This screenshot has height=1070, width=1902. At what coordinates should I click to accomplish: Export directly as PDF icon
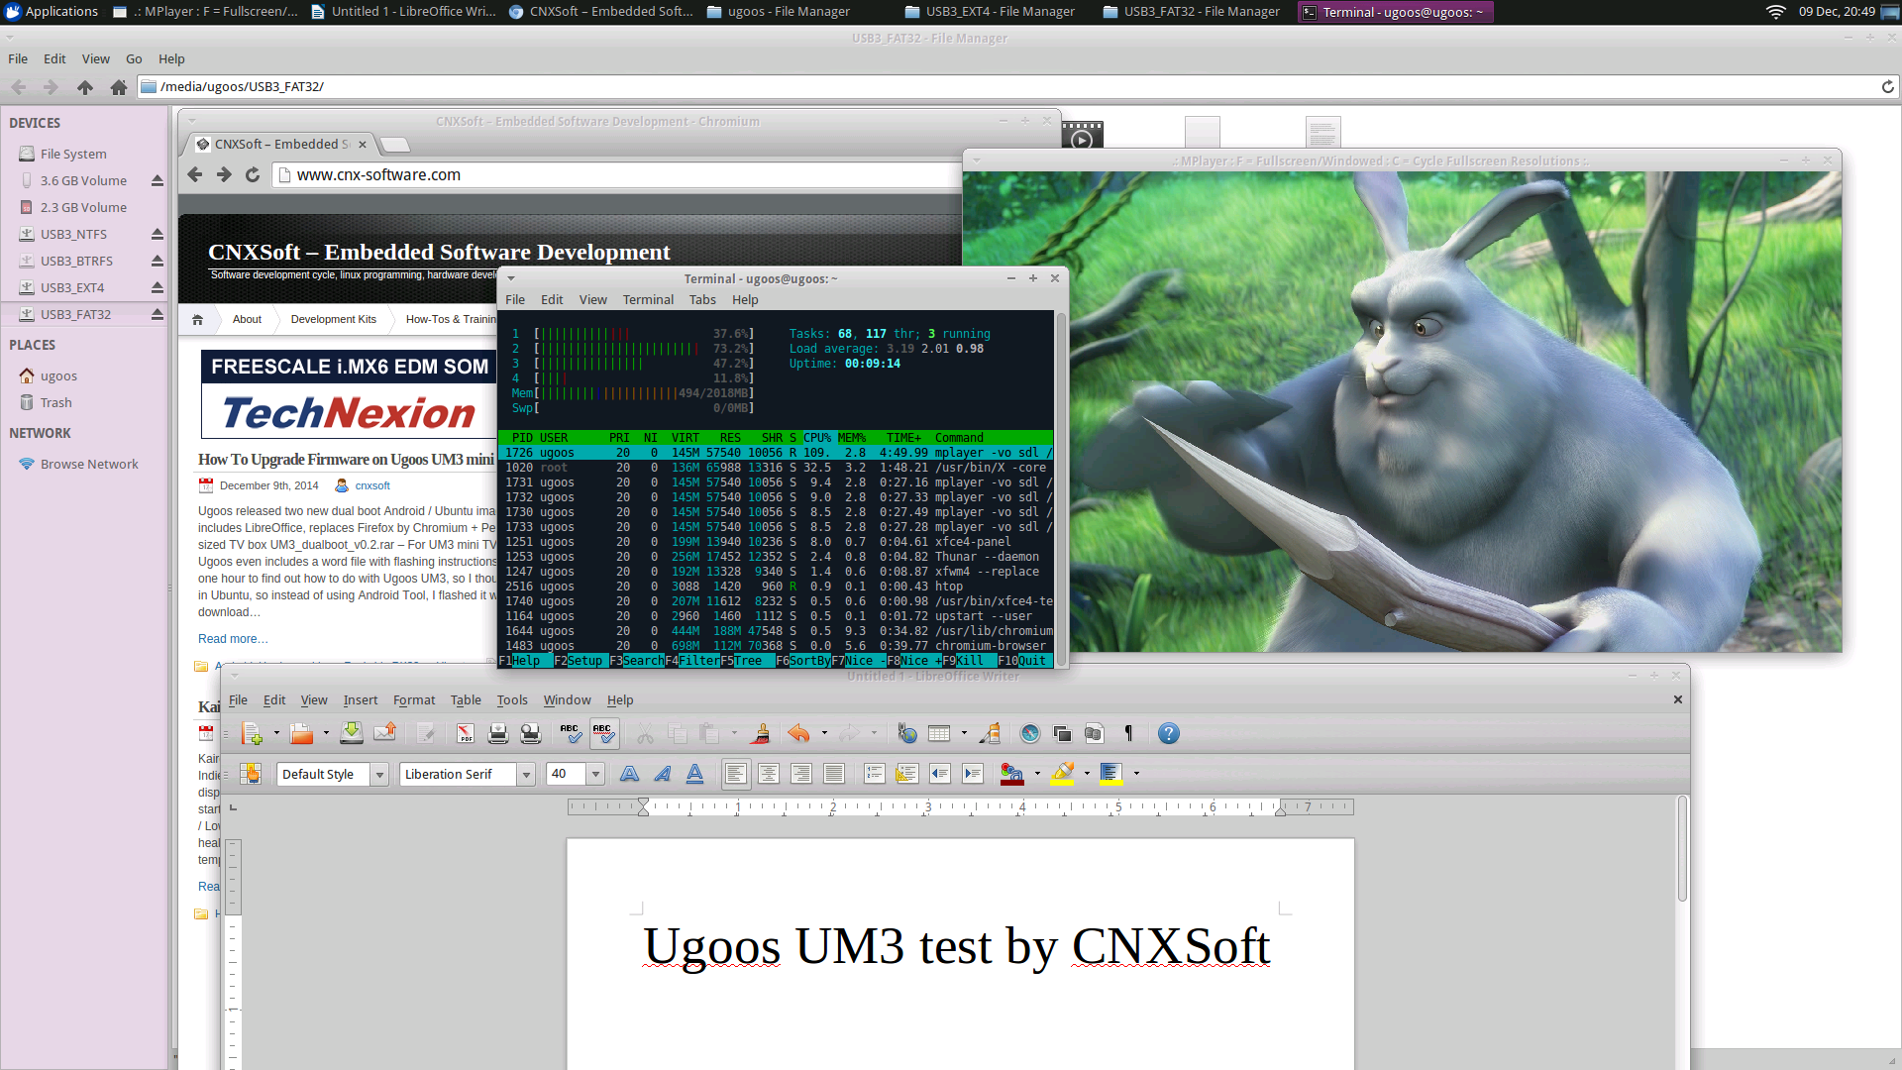[465, 734]
